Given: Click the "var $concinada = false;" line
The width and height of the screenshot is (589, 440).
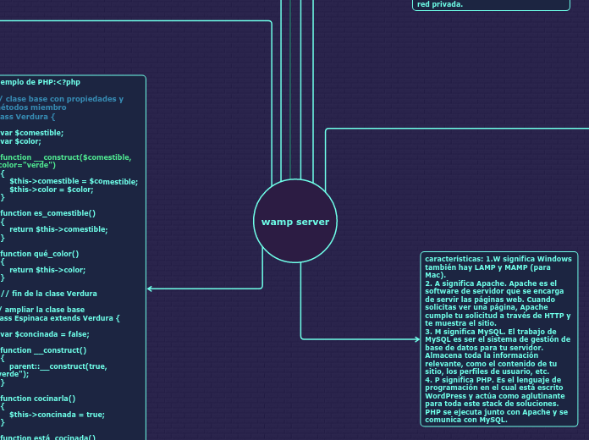Looking at the screenshot, I should [x=45, y=334].
